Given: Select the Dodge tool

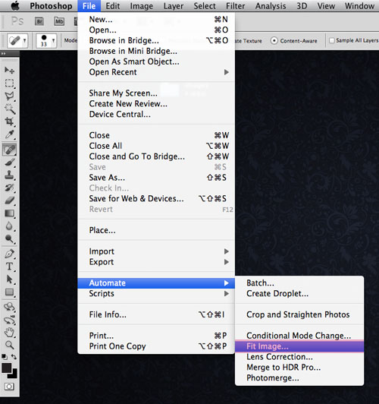Looking at the screenshot, I should pos(10,239).
